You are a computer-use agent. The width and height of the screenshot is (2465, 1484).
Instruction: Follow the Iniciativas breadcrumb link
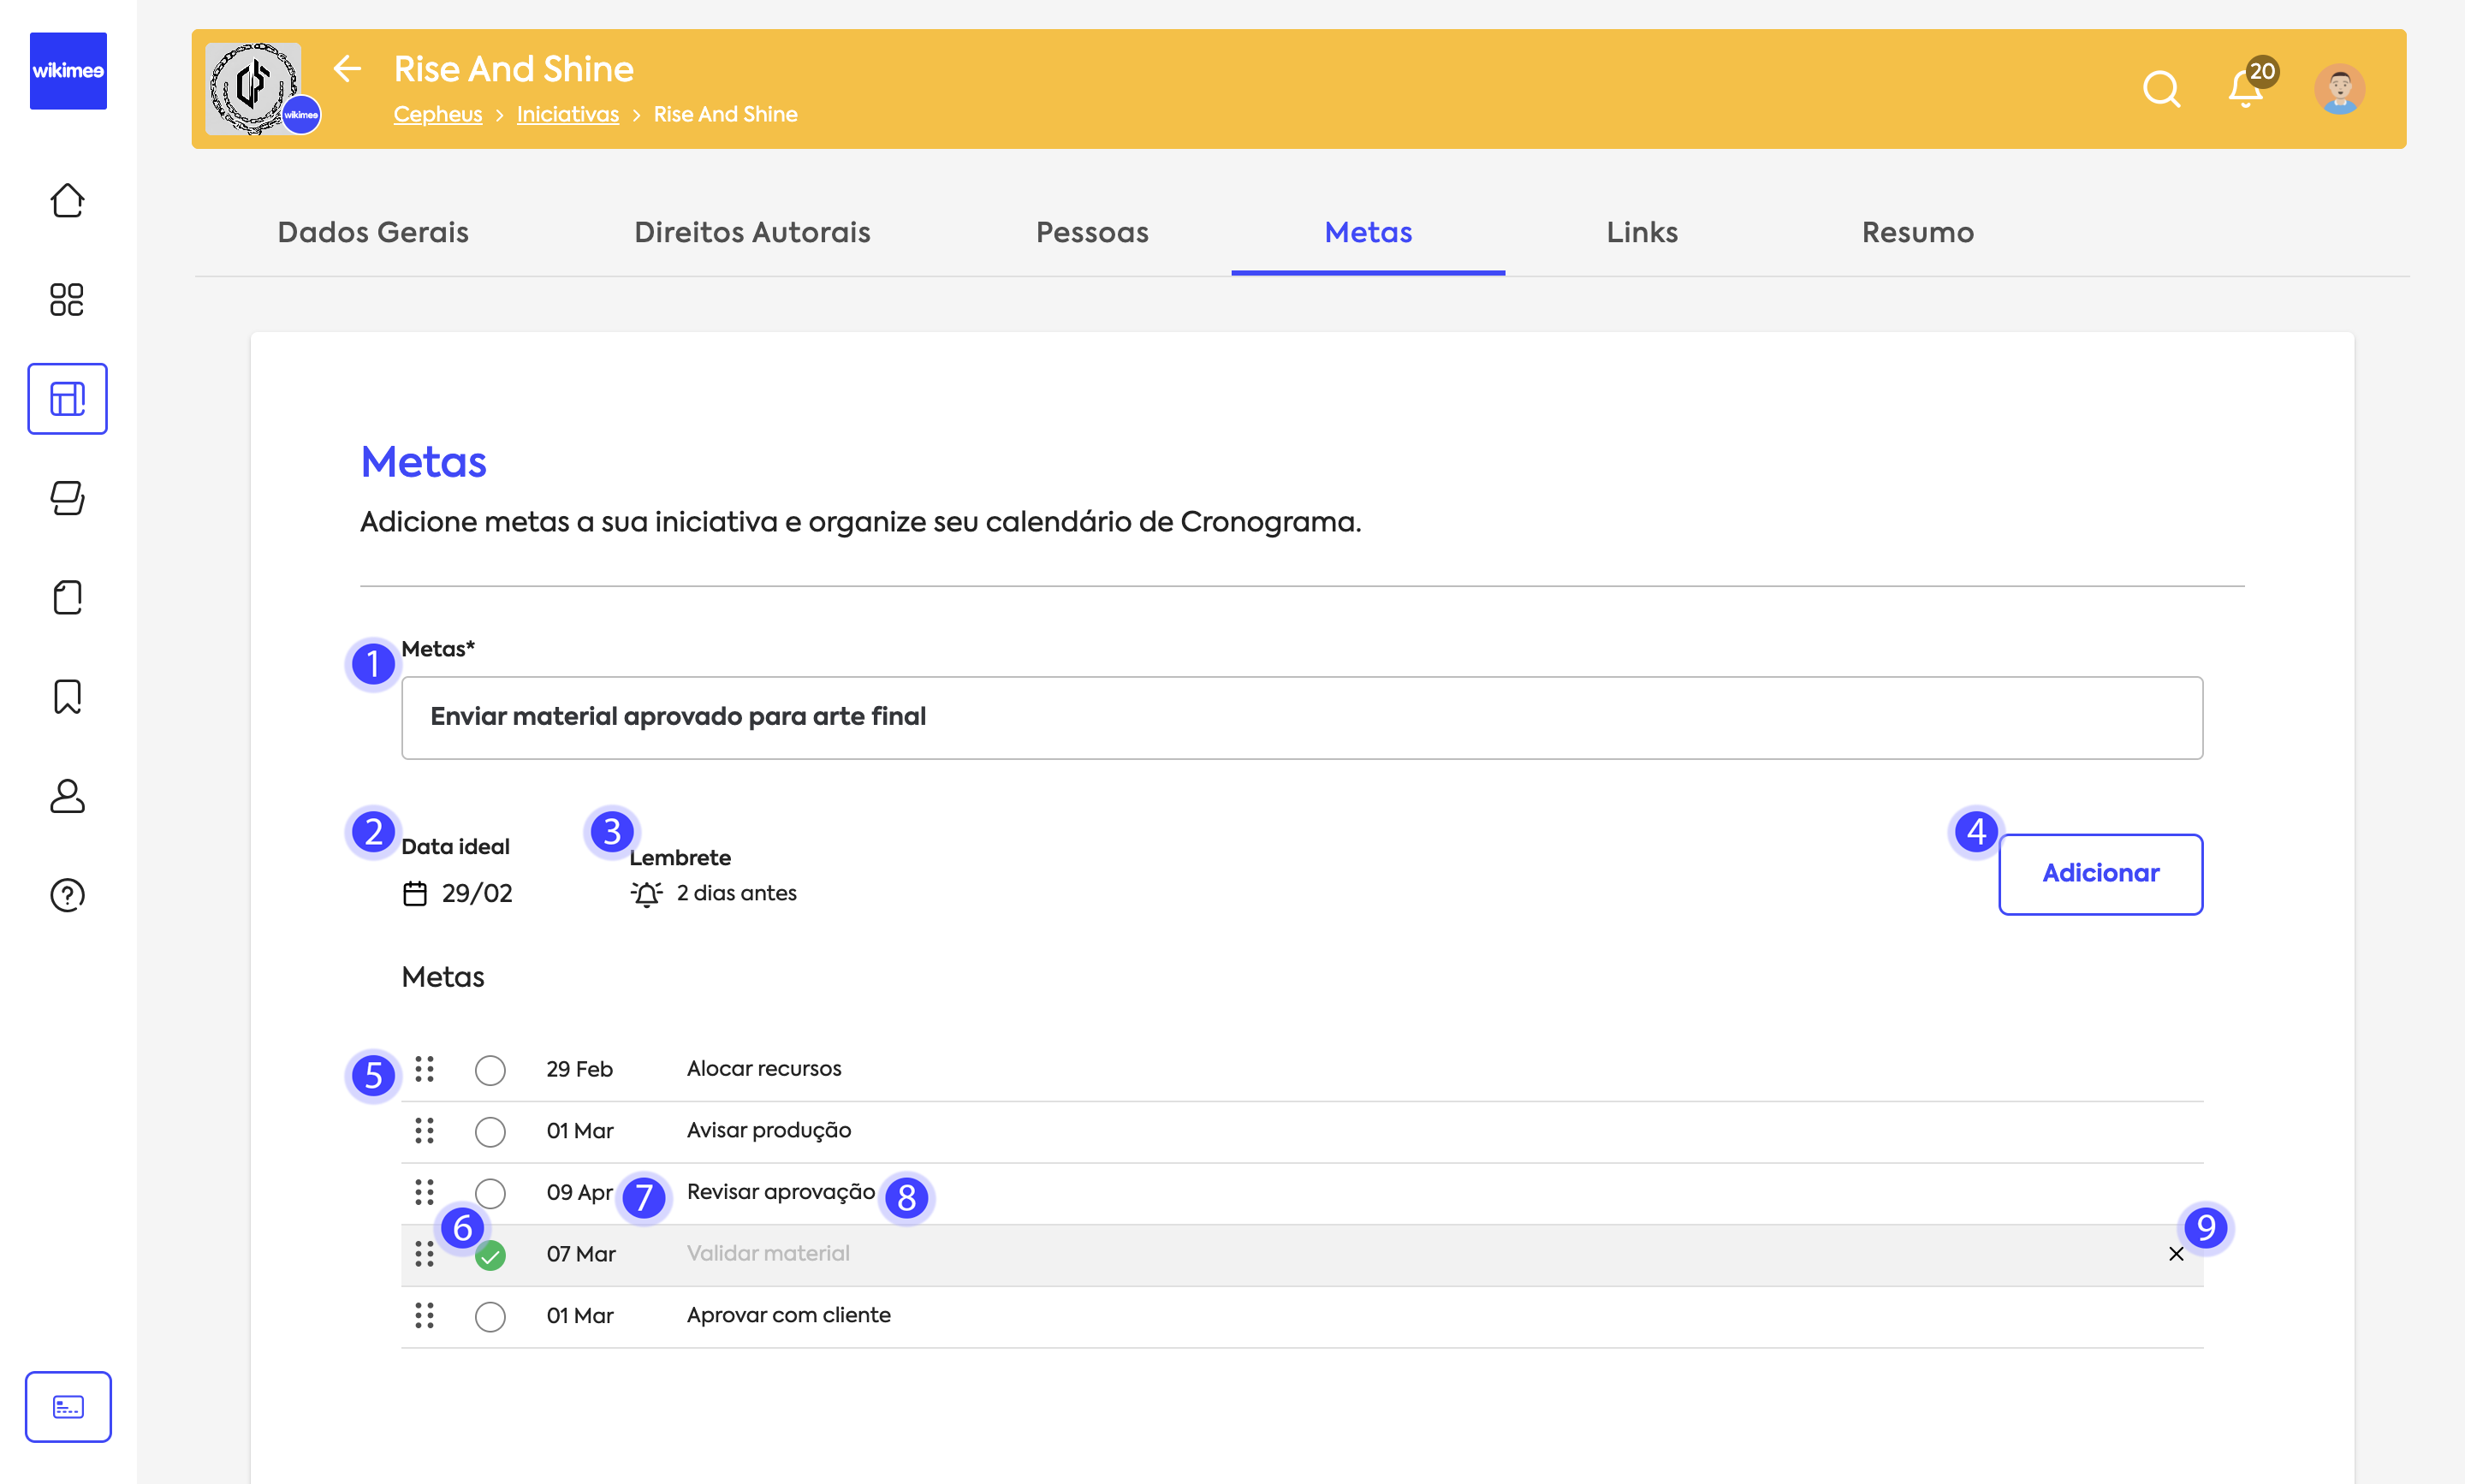point(567,114)
